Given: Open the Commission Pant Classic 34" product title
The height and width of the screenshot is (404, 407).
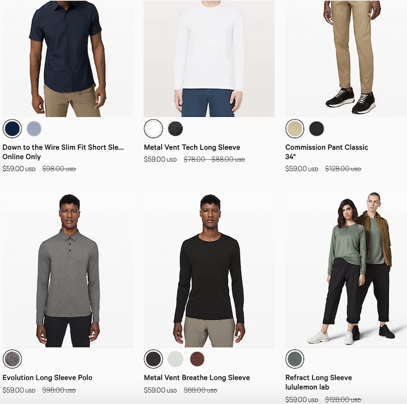Looking at the screenshot, I should (x=327, y=152).
